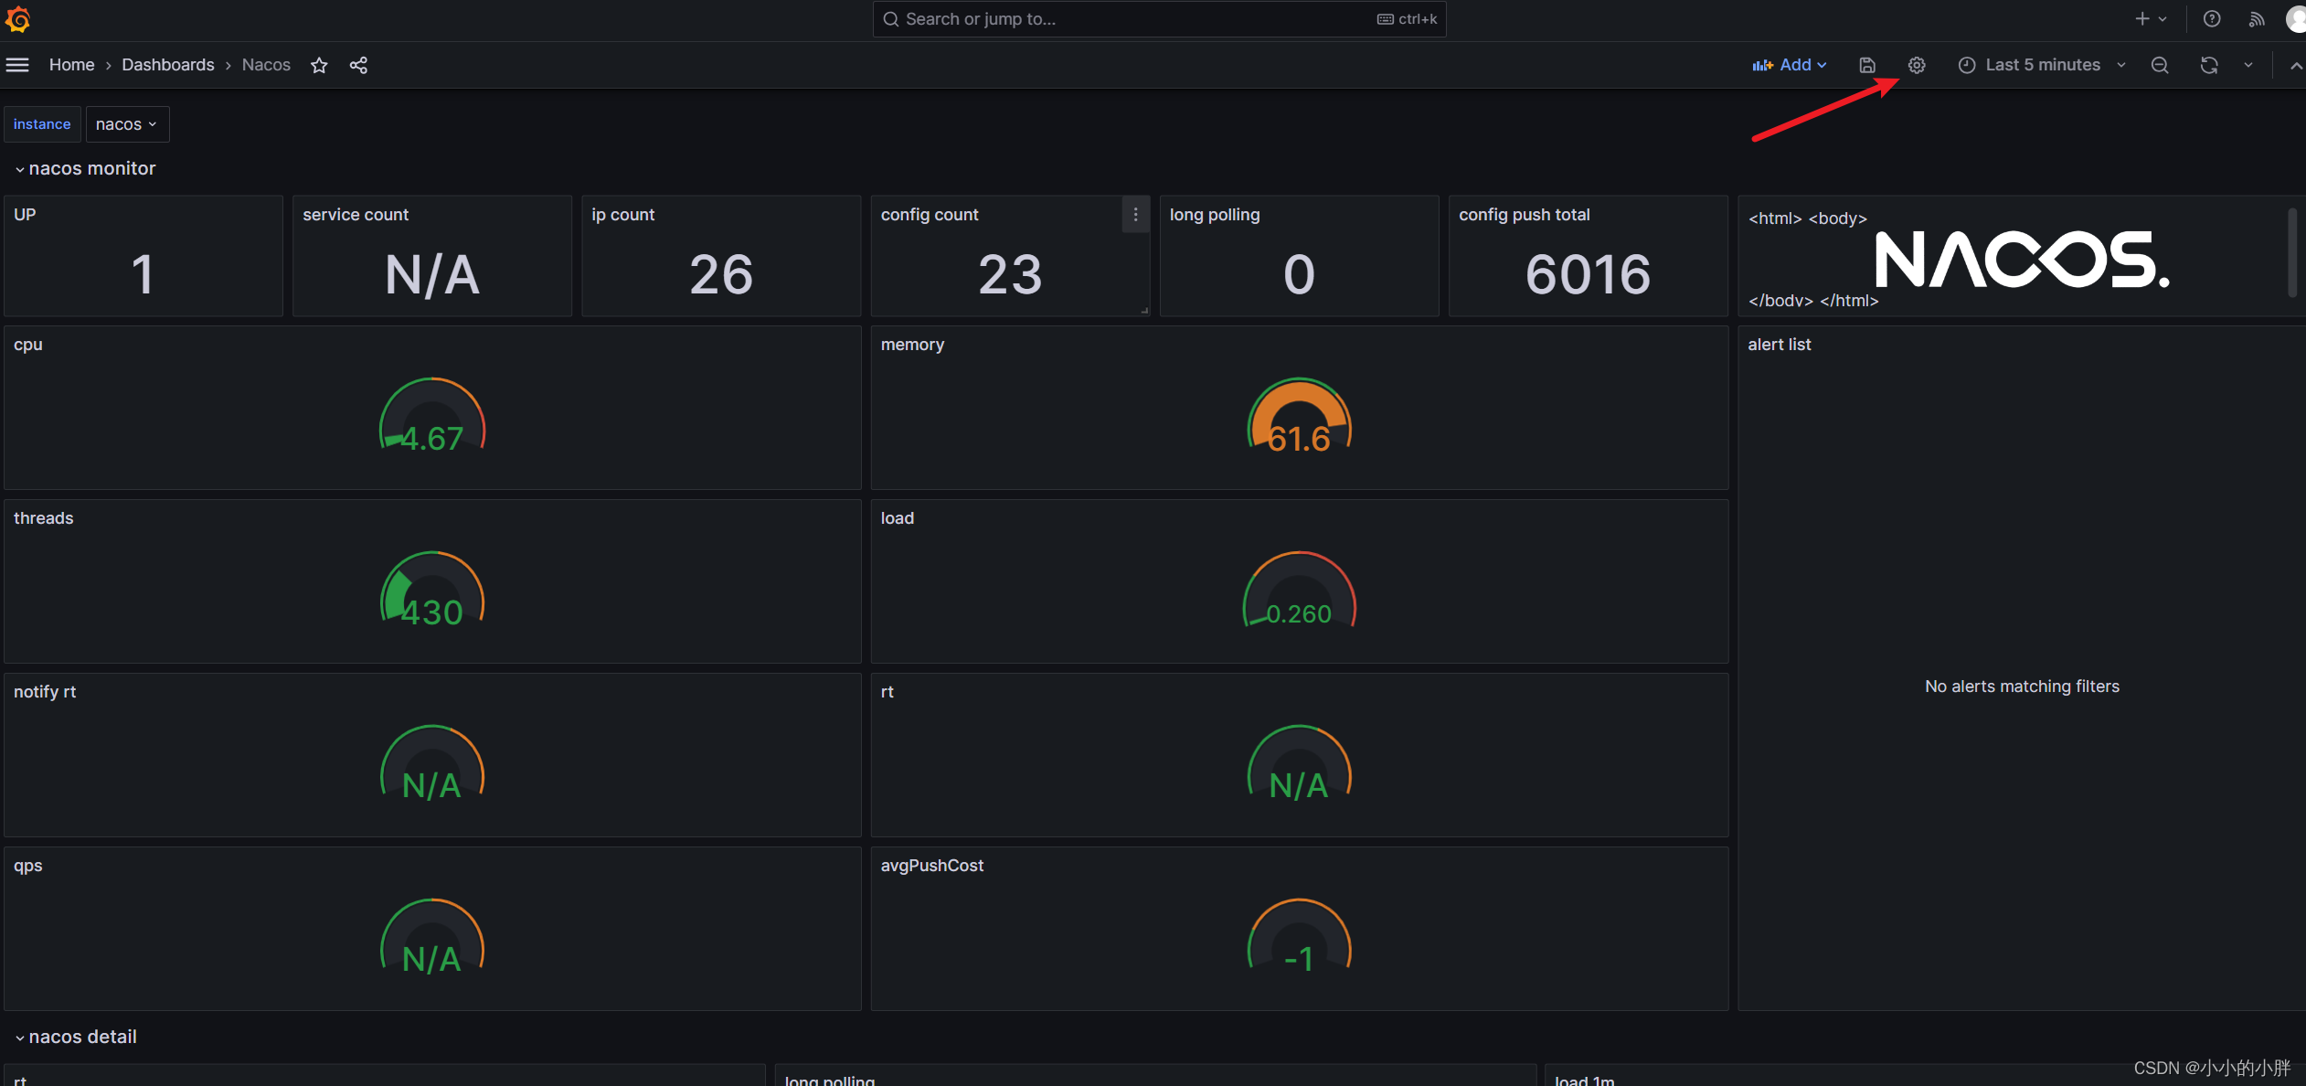Open the news RSS feed icon
The height and width of the screenshot is (1086, 2306).
2257,19
